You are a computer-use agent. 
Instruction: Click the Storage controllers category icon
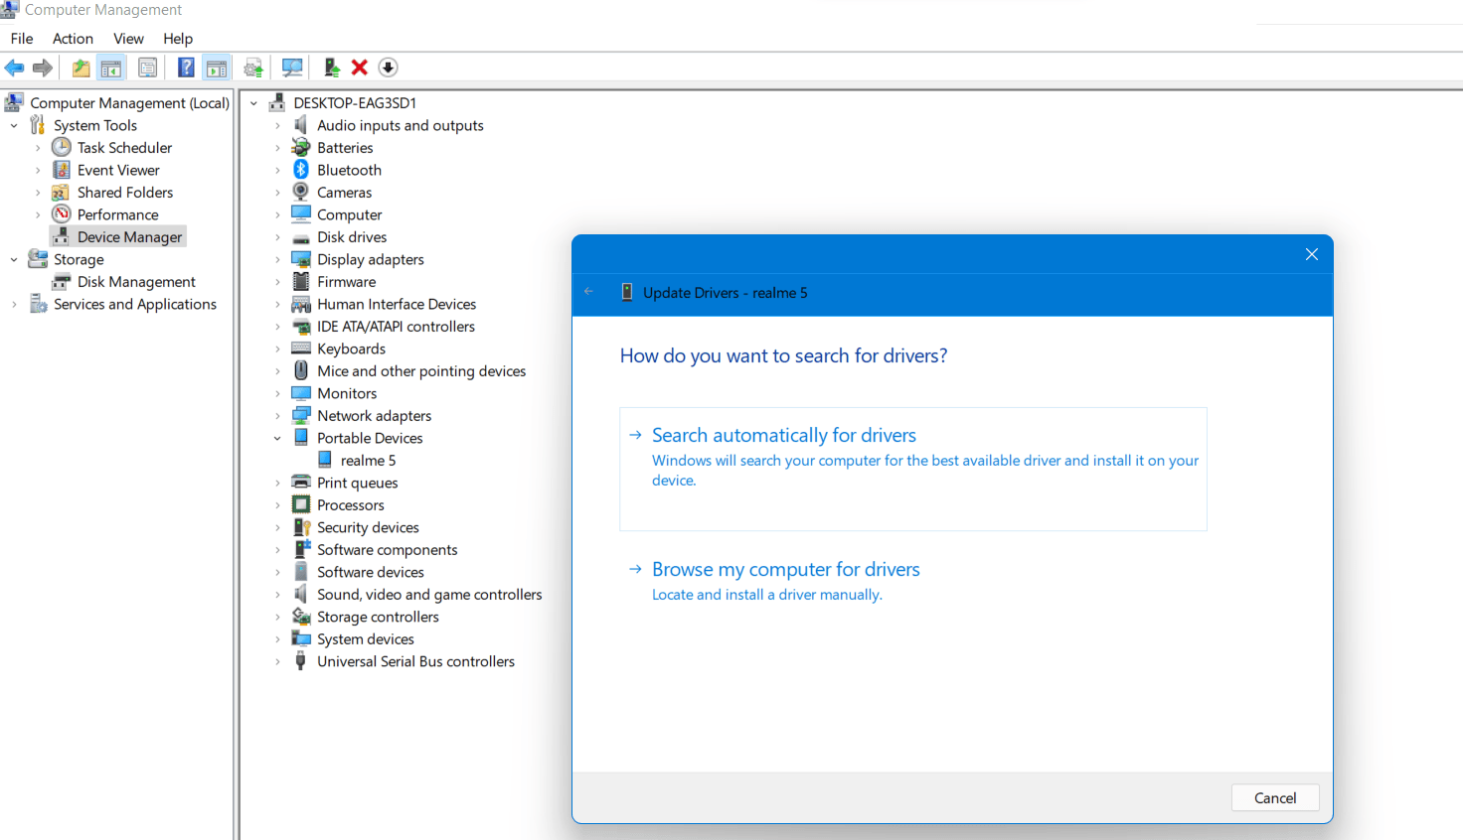point(301,617)
